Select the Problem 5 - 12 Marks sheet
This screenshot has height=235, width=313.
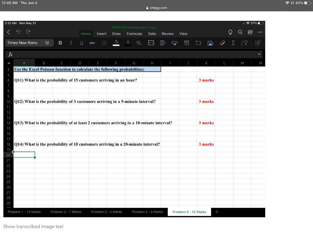click(189, 212)
